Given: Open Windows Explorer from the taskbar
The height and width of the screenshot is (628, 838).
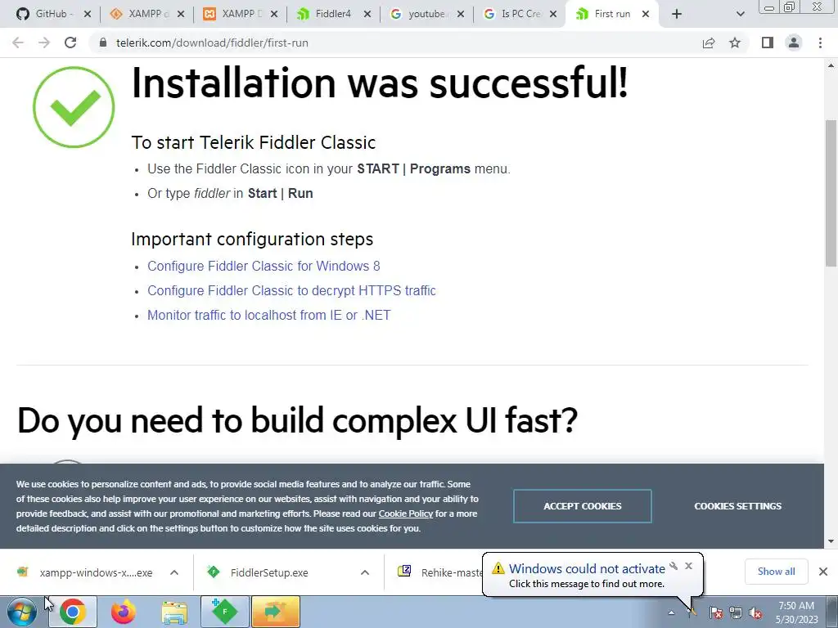Looking at the screenshot, I should 174,612.
